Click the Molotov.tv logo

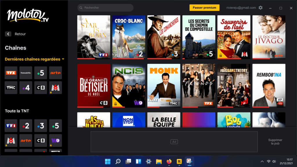28,15
